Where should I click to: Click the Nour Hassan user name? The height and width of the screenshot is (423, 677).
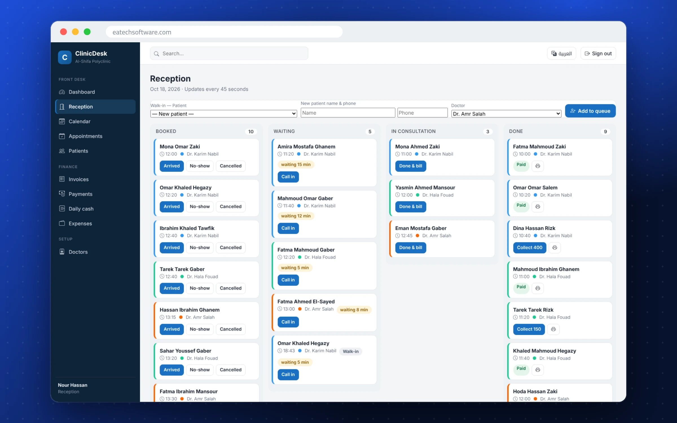click(72, 385)
